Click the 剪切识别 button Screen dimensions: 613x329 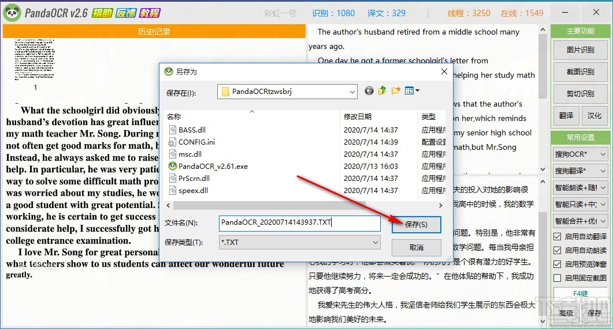(x=581, y=93)
